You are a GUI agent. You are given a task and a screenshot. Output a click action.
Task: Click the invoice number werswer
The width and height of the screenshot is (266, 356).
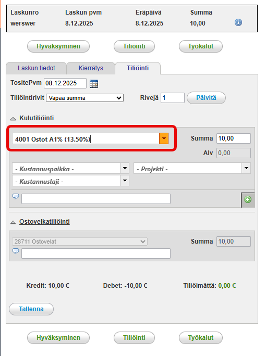pyautogui.click(x=23, y=23)
